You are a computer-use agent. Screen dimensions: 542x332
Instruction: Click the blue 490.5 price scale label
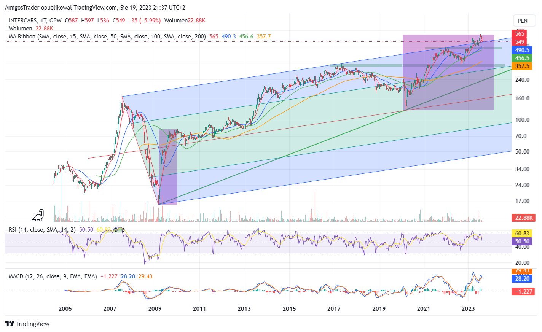coord(522,50)
